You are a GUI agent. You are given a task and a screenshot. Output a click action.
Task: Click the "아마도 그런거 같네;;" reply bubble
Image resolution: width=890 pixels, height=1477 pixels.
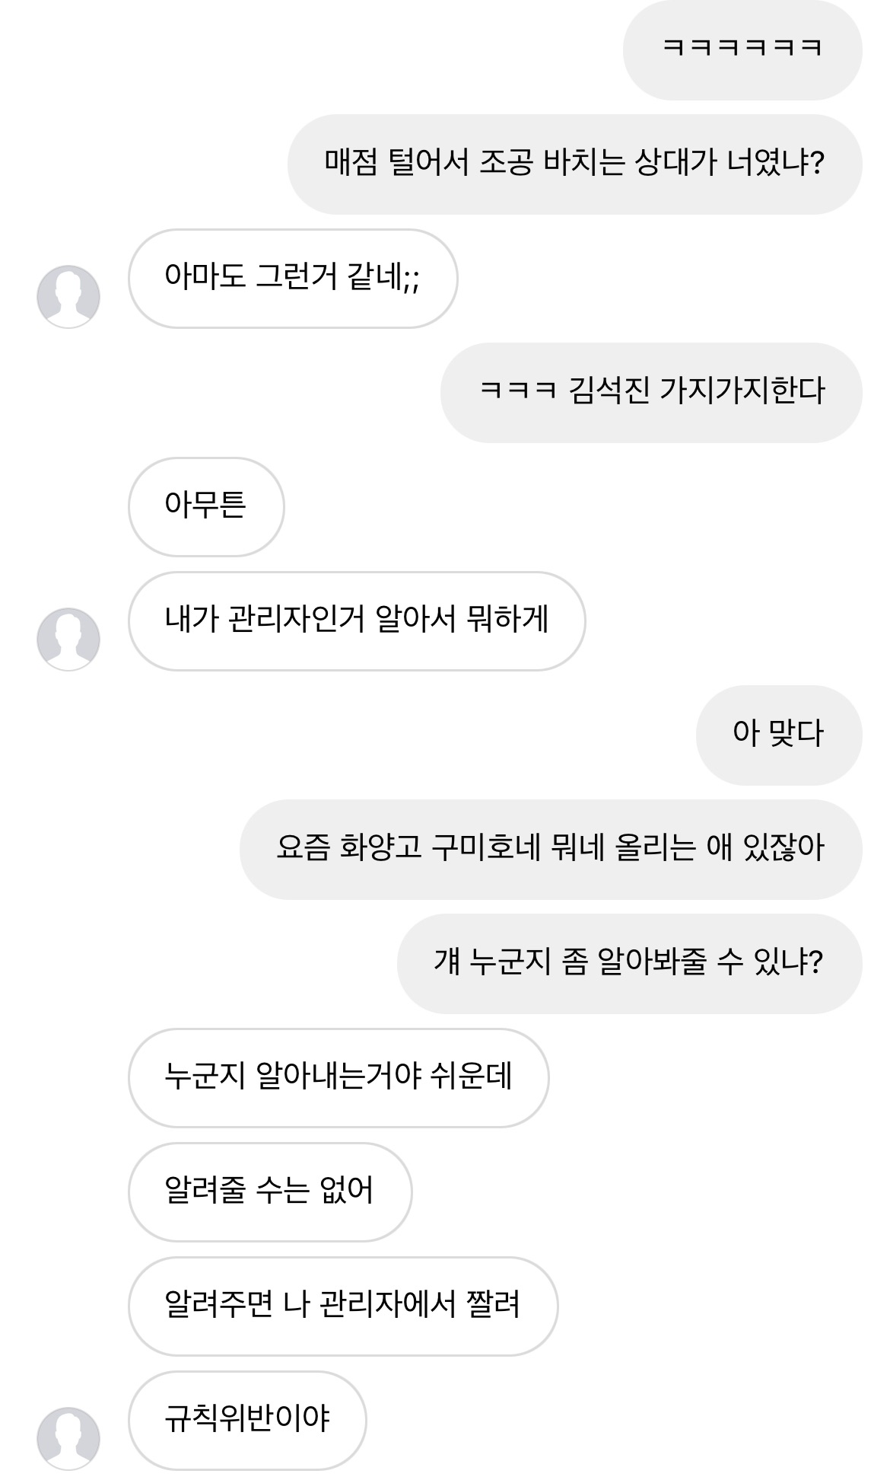click(293, 278)
